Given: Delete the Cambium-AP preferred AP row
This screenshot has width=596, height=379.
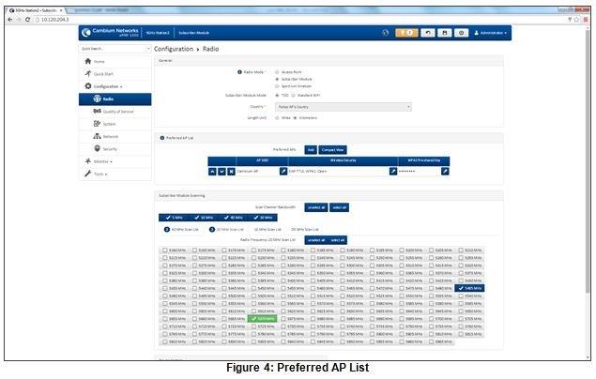Looking at the screenshot, I should pos(231,172).
